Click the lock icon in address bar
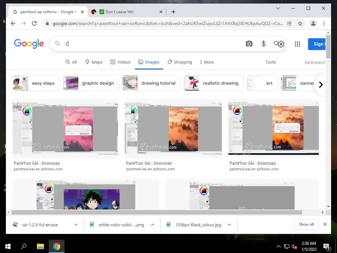The image size is (337, 253). [x=47, y=23]
